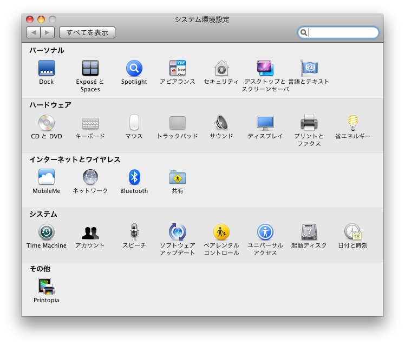The width and height of the screenshot is (405, 346).
Task: Open 省エネルギー preferences
Action: (x=352, y=123)
